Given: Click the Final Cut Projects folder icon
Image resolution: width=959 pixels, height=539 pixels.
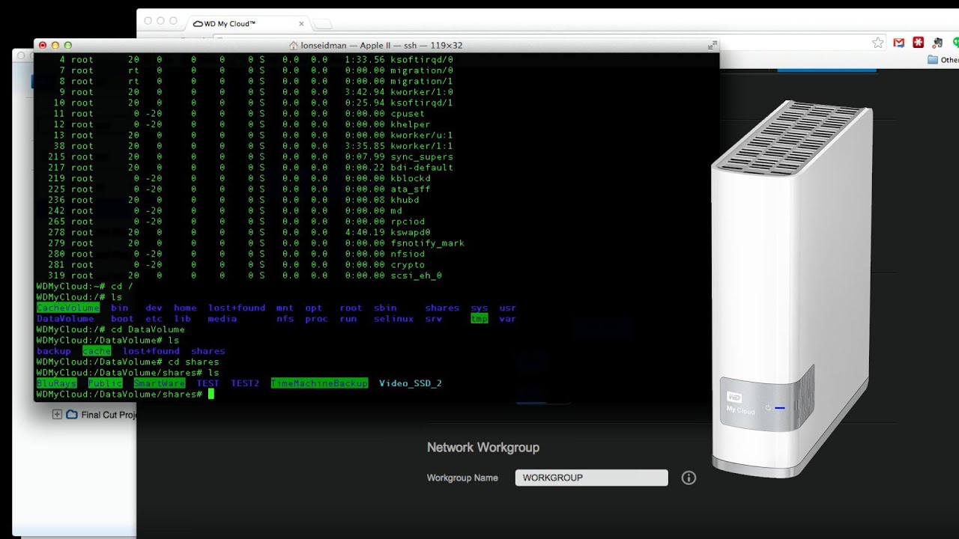Looking at the screenshot, I should tap(71, 414).
